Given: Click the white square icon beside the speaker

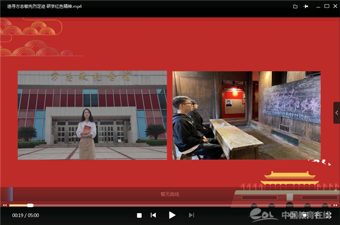Looking at the screenshot, I should pos(305,215).
